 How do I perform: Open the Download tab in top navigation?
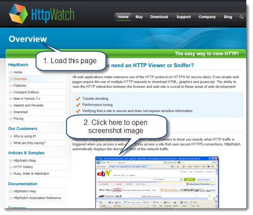point(159,17)
